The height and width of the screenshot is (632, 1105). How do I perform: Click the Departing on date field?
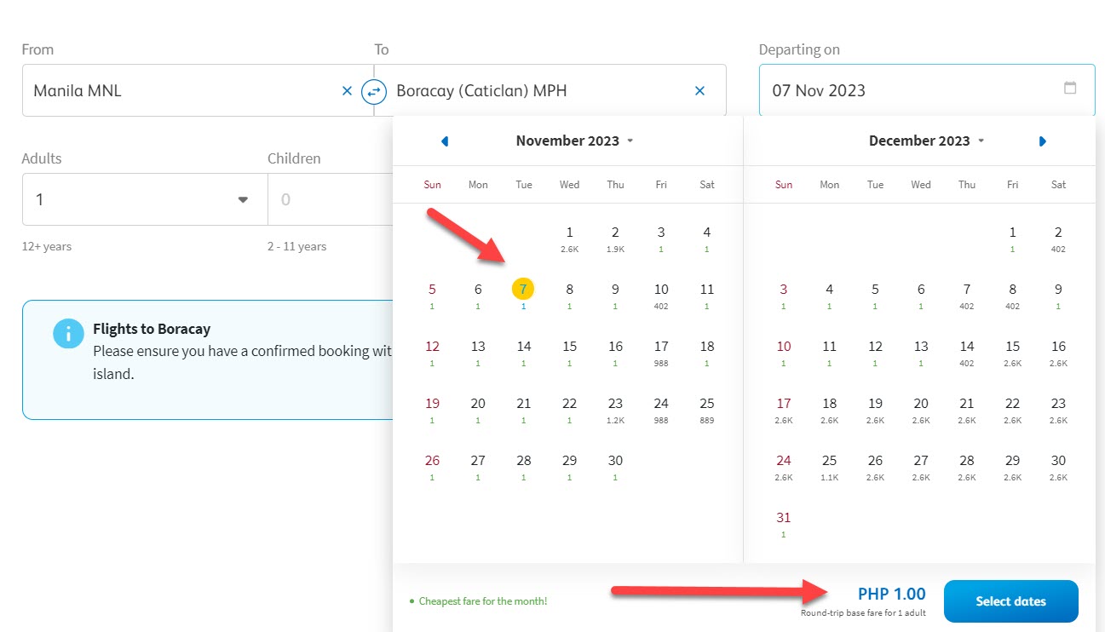click(912, 90)
